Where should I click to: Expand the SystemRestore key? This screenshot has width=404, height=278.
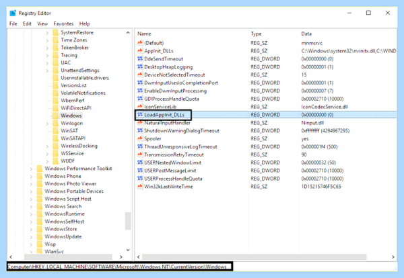click(47, 33)
